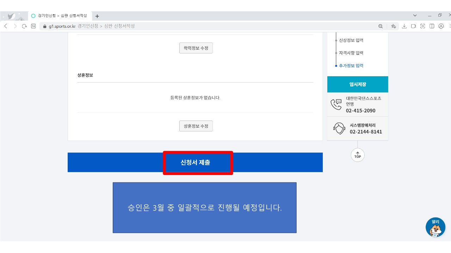Click the 학력정보 수정 button
This screenshot has height=253, width=451.
(x=196, y=48)
